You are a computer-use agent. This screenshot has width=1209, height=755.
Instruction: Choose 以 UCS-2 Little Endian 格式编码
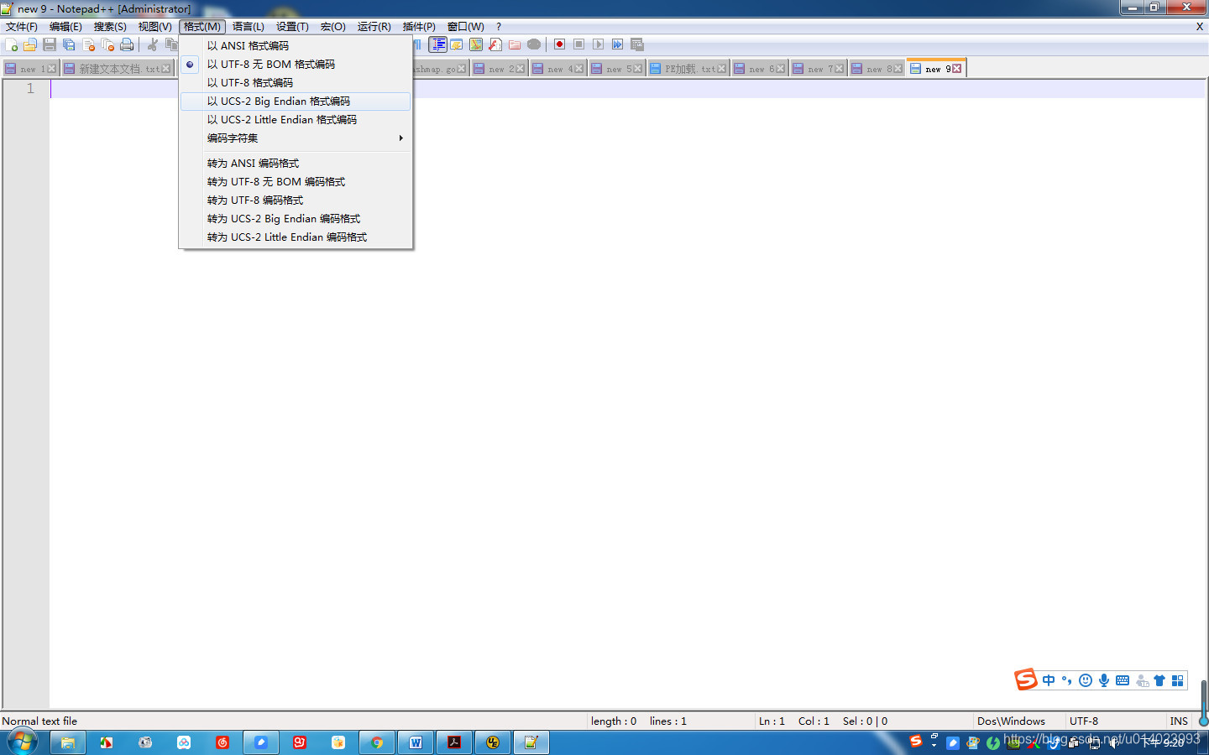(x=296, y=119)
